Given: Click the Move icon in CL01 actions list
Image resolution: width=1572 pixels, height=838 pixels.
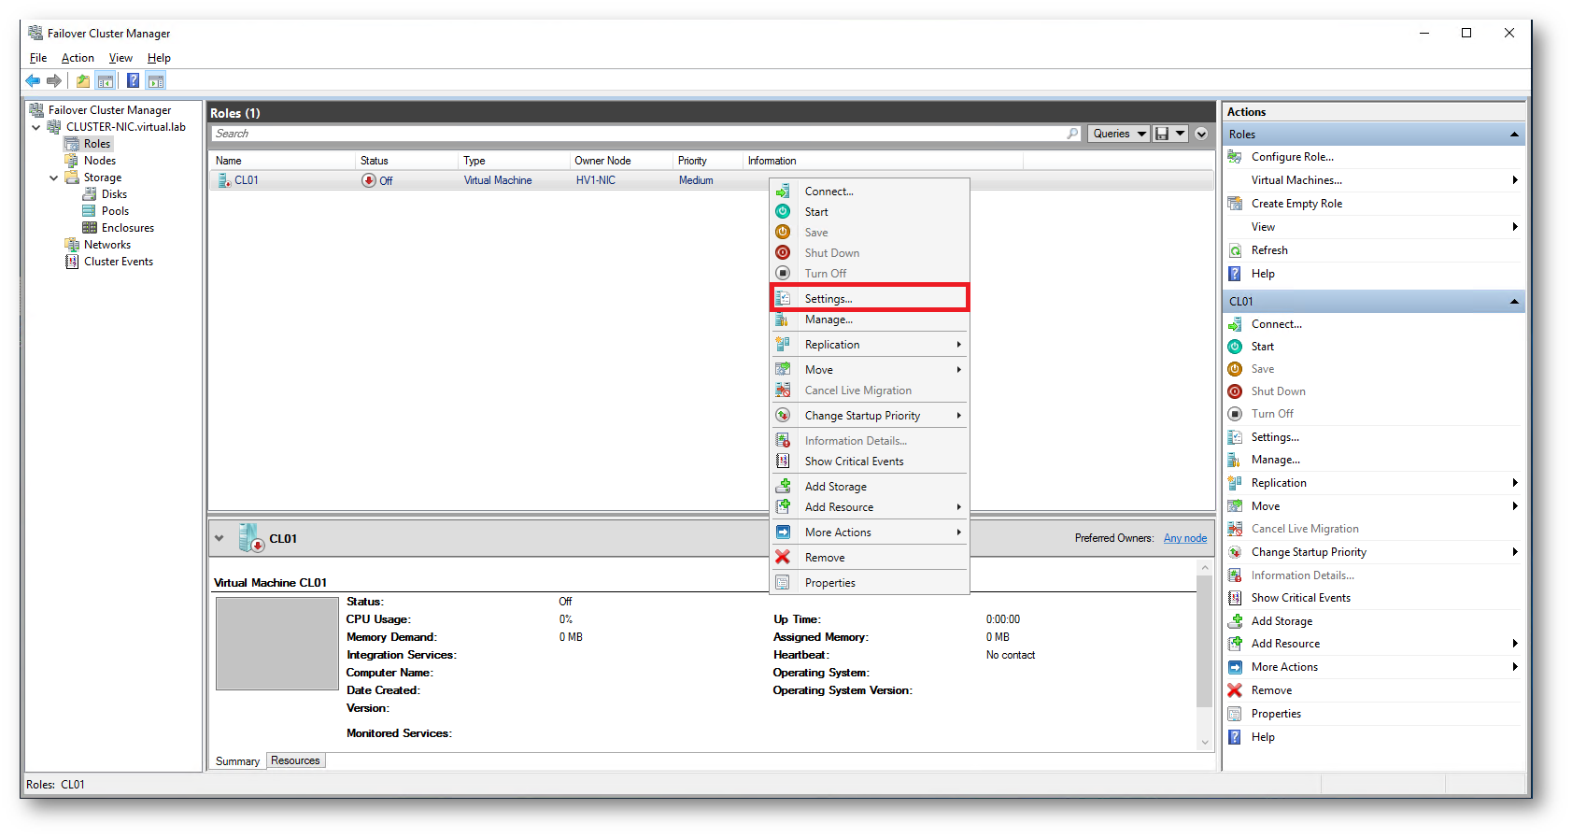Looking at the screenshot, I should coord(1235,506).
